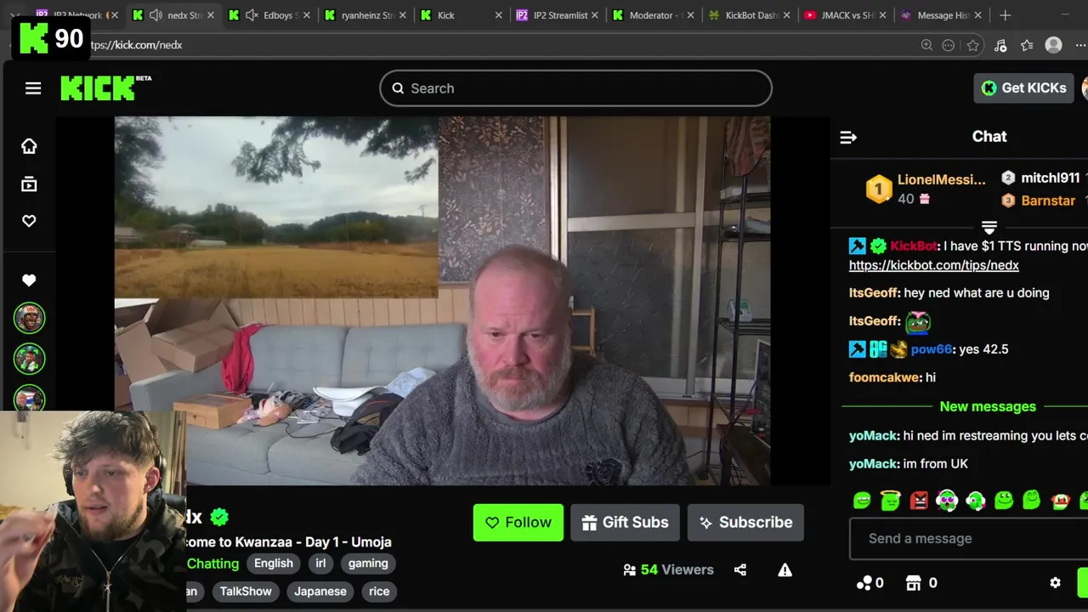Open the Chatting category link

212,564
